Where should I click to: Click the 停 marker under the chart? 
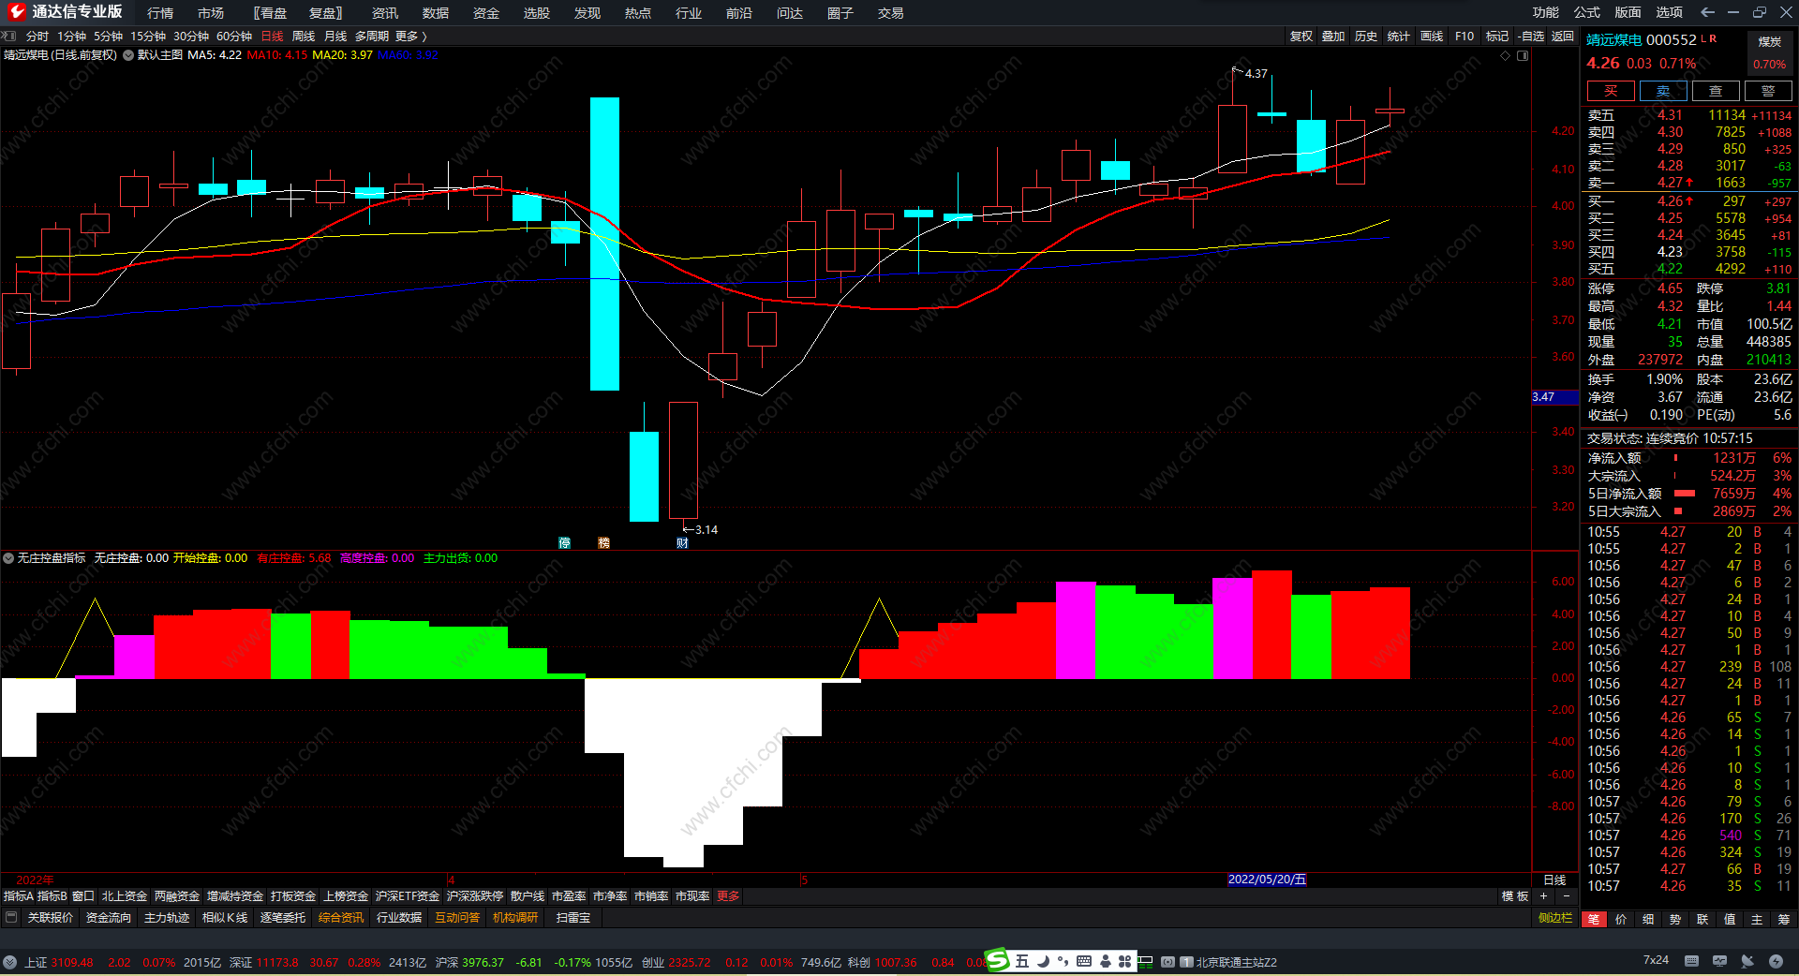click(564, 543)
